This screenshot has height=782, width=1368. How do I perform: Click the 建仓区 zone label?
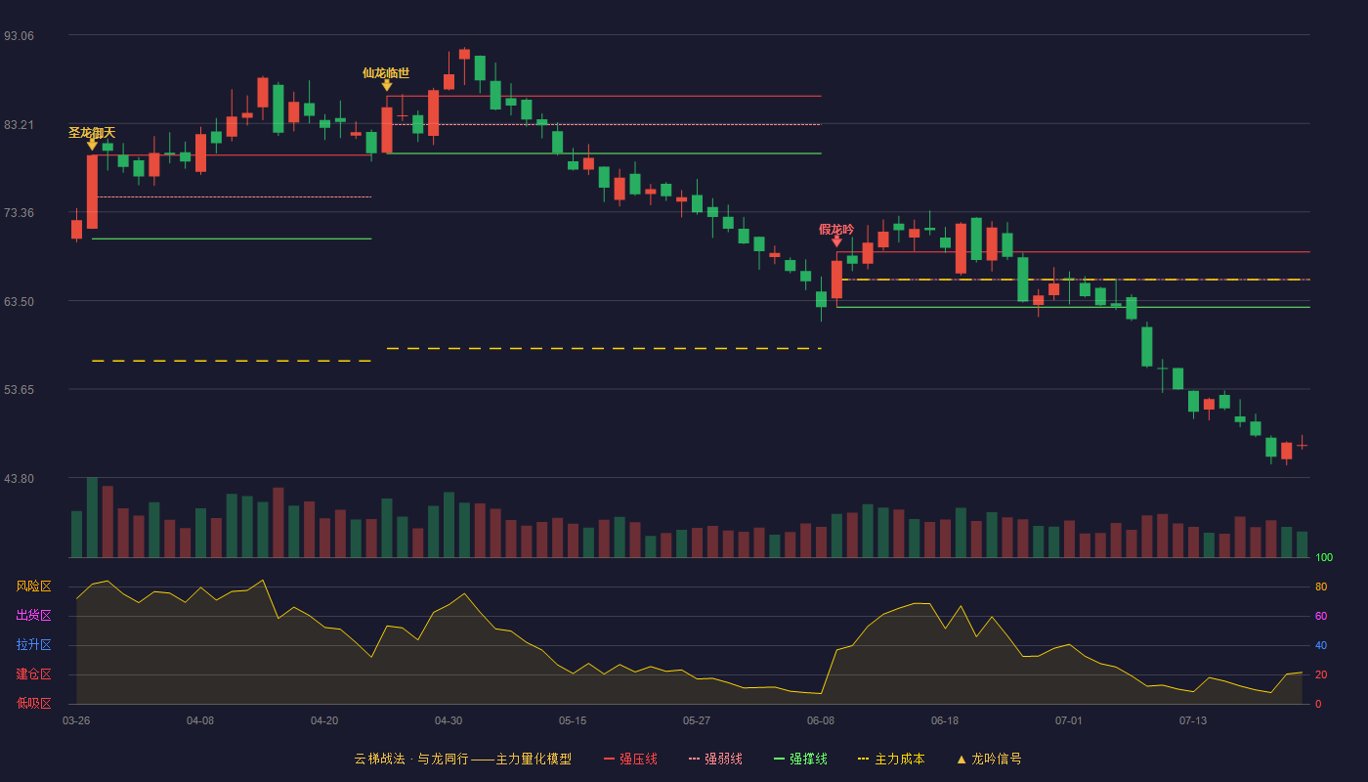33,674
